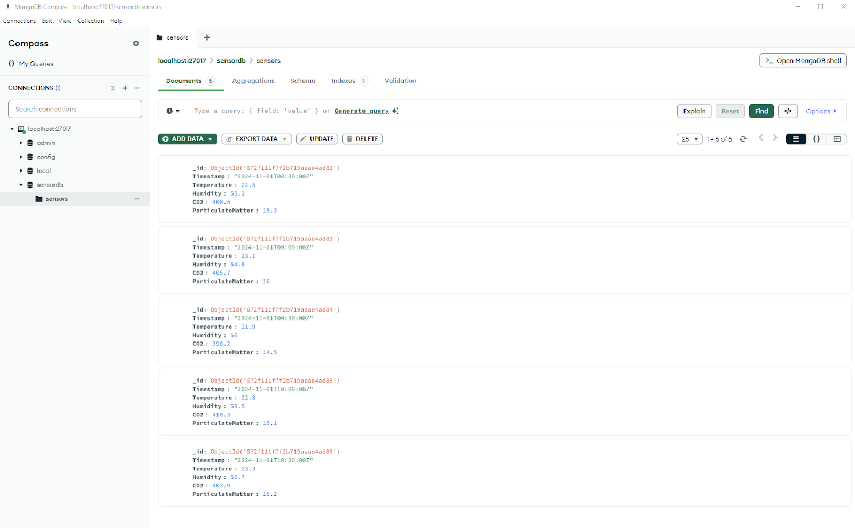
Task: Click the admin database icon
Action: (30, 143)
